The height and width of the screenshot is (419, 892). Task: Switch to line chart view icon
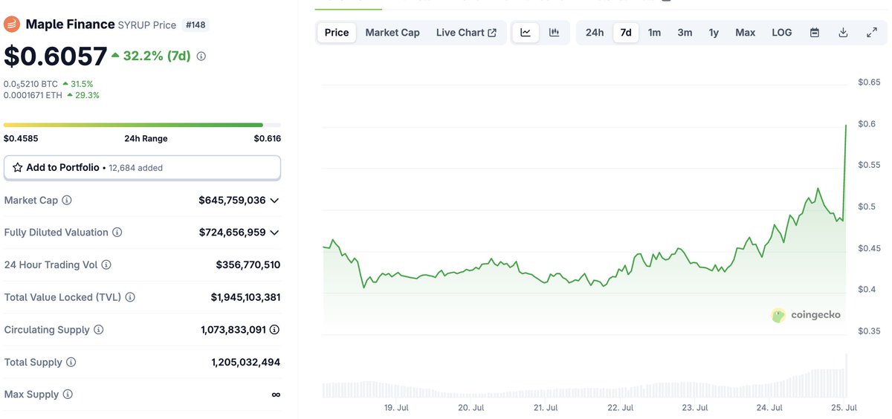(x=526, y=33)
